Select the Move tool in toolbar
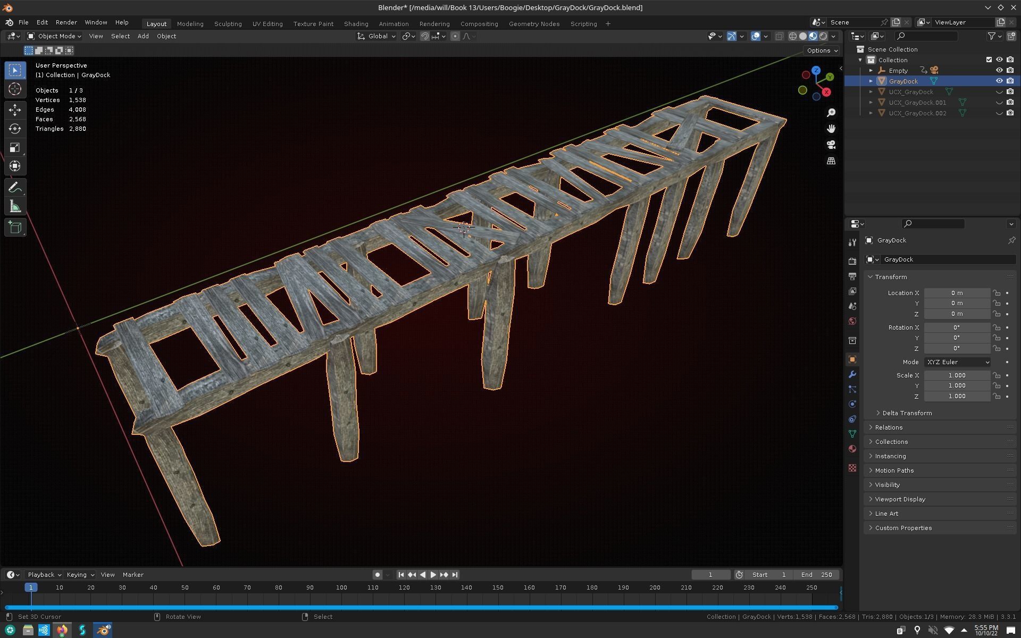Viewport: 1021px width, 638px height. click(15, 110)
